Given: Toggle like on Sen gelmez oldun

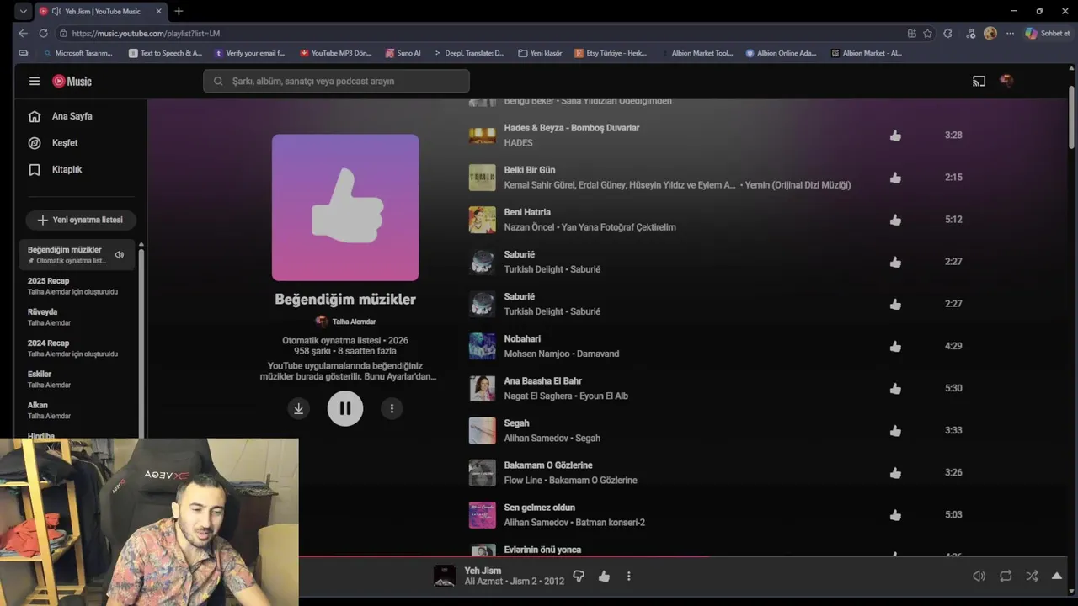Looking at the screenshot, I should (895, 514).
